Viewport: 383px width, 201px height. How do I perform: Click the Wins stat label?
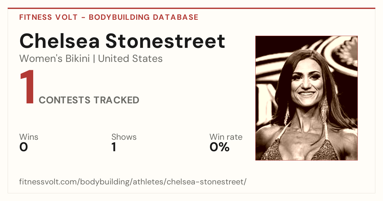29,137
